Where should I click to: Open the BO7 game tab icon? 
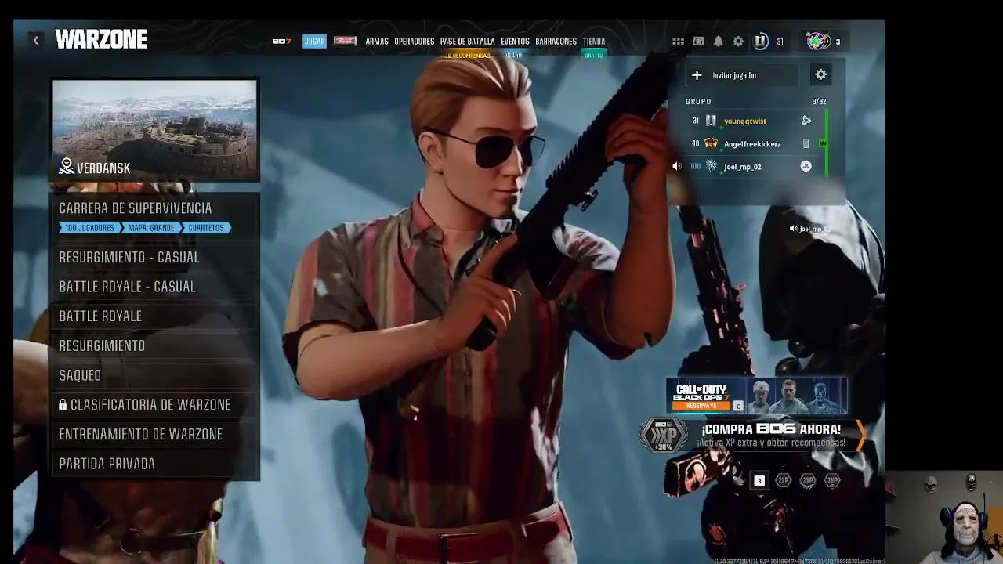click(282, 42)
